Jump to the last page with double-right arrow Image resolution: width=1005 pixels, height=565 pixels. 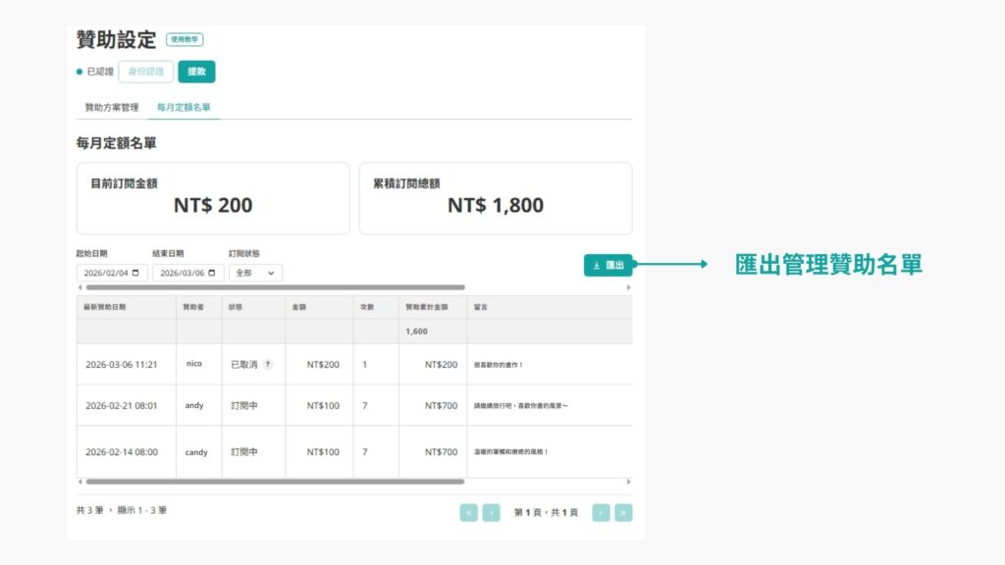click(x=623, y=512)
